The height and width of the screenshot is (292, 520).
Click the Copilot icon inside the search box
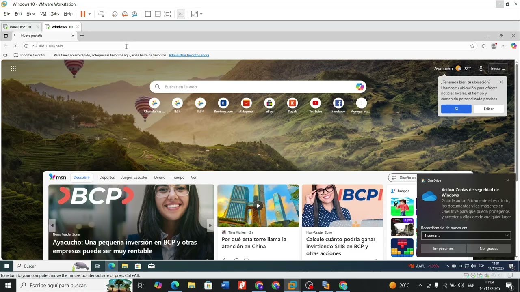coord(360,87)
